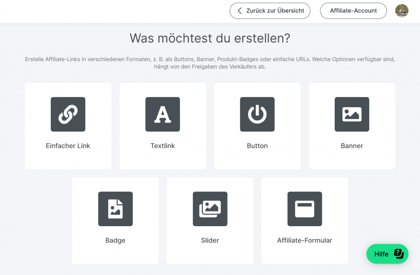Screen dimensions: 420x275
Task: Select the Textlink card label
Action: [162, 146]
